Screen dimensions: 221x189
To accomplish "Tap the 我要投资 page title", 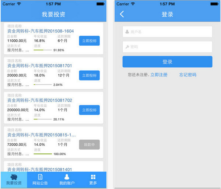I will coord(53,14).
